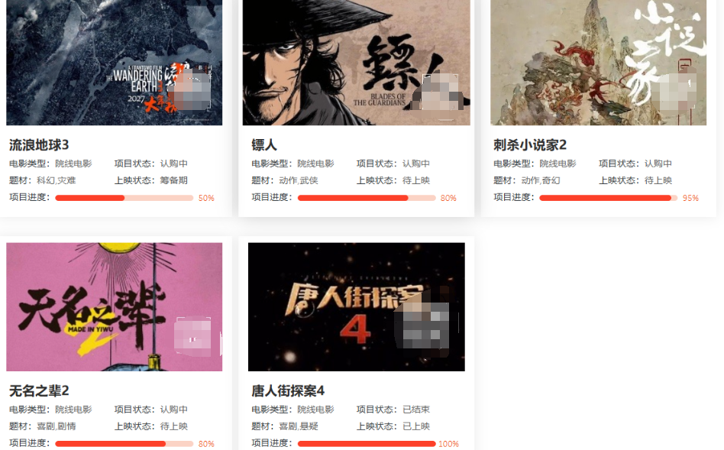Screen dimensions: 724x450
Task: Open the 流浪地球3 poster thumbnail
Action: (114, 63)
